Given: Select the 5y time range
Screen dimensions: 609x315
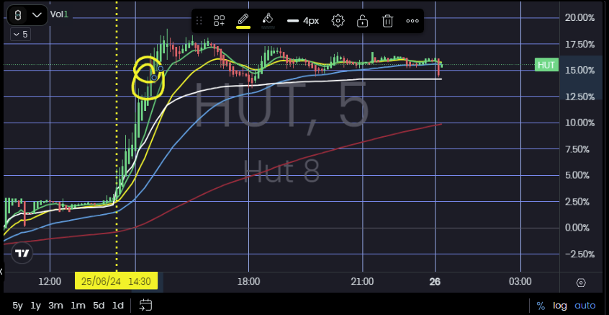Looking at the screenshot, I should point(17,305).
